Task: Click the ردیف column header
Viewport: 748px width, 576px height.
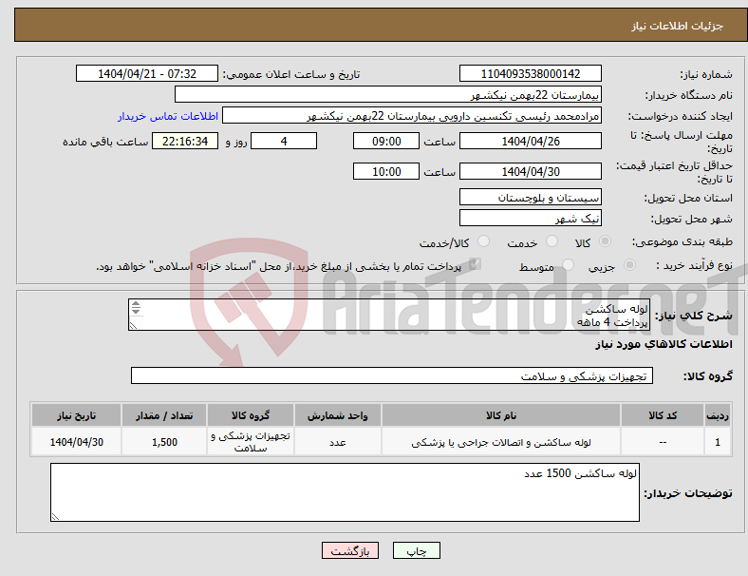Action: (717, 415)
